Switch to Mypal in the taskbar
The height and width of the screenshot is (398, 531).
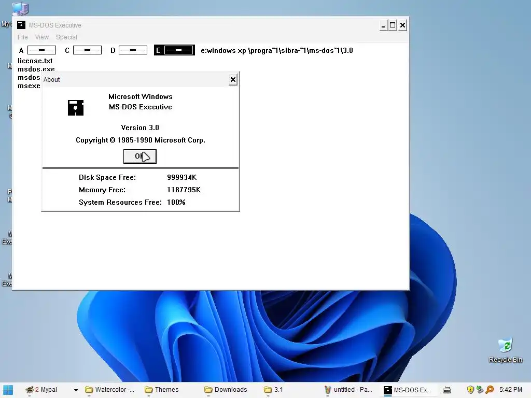click(42, 390)
